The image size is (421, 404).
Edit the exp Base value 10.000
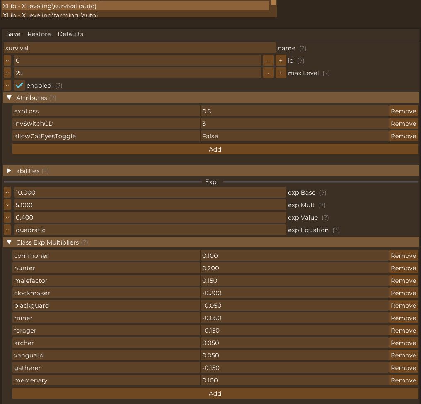(150, 193)
